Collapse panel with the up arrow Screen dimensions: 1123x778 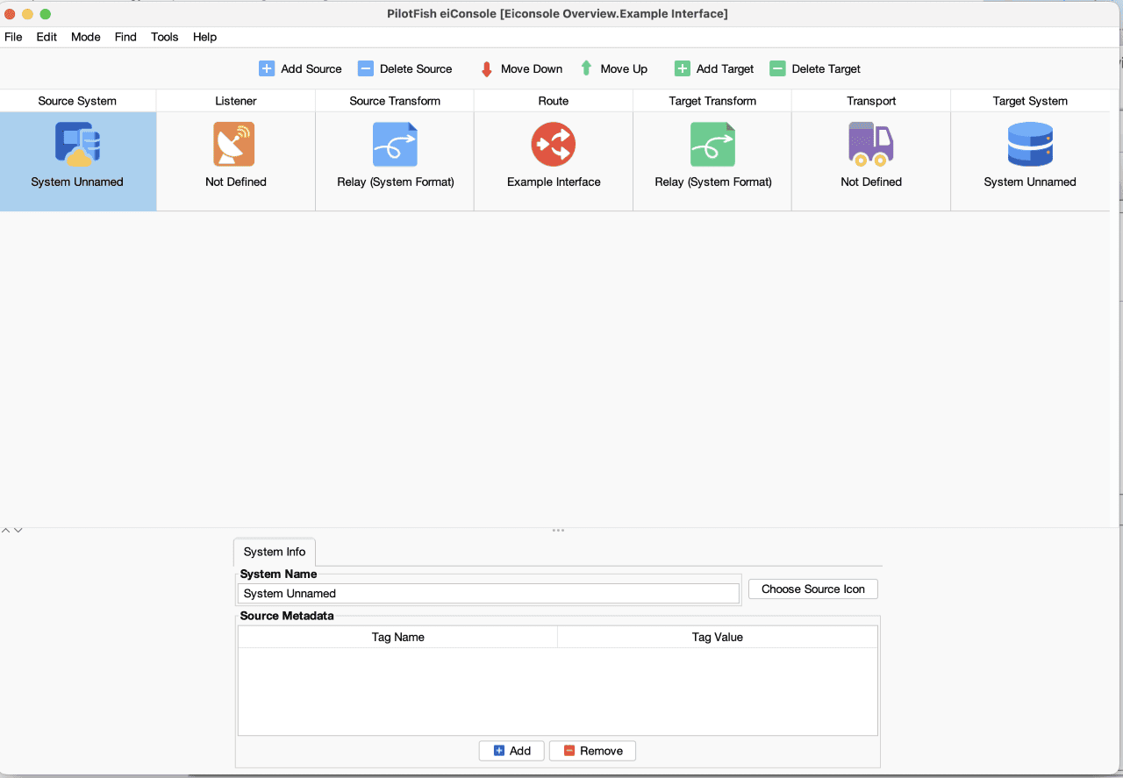point(6,531)
